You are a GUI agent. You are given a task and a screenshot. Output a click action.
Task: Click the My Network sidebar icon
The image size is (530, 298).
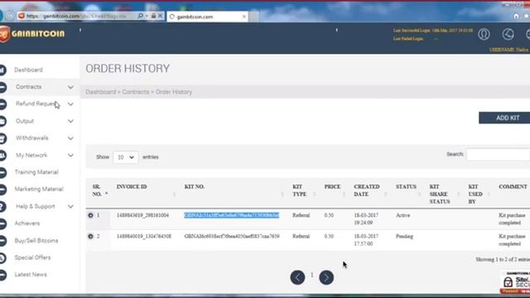pyautogui.click(x=2, y=156)
